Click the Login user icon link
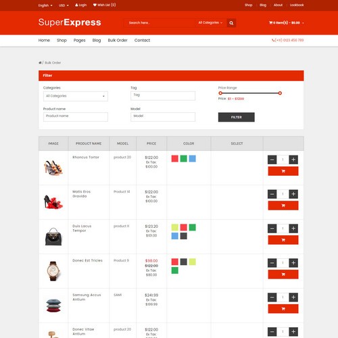 click(x=80, y=5)
